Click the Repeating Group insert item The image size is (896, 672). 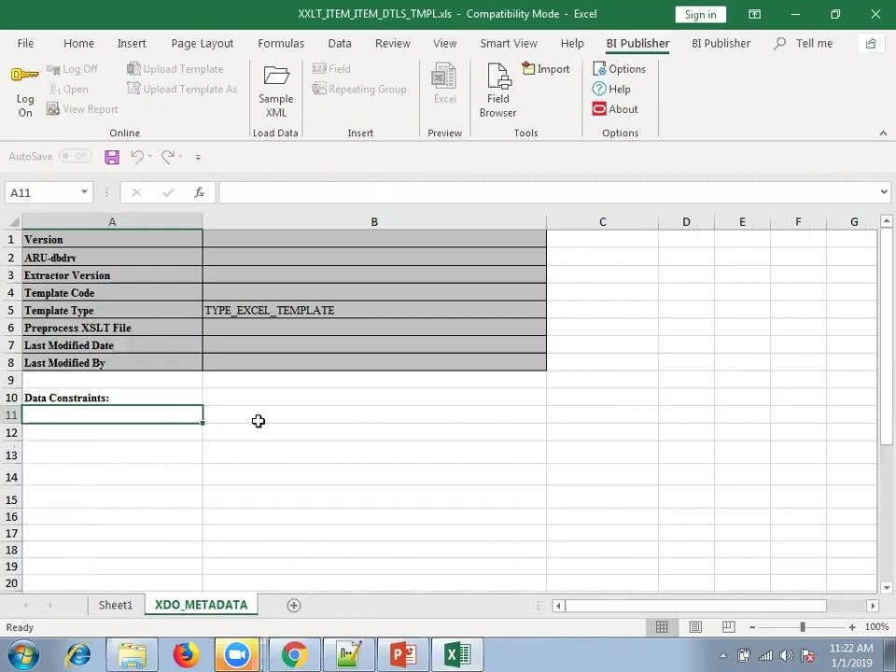tap(359, 89)
